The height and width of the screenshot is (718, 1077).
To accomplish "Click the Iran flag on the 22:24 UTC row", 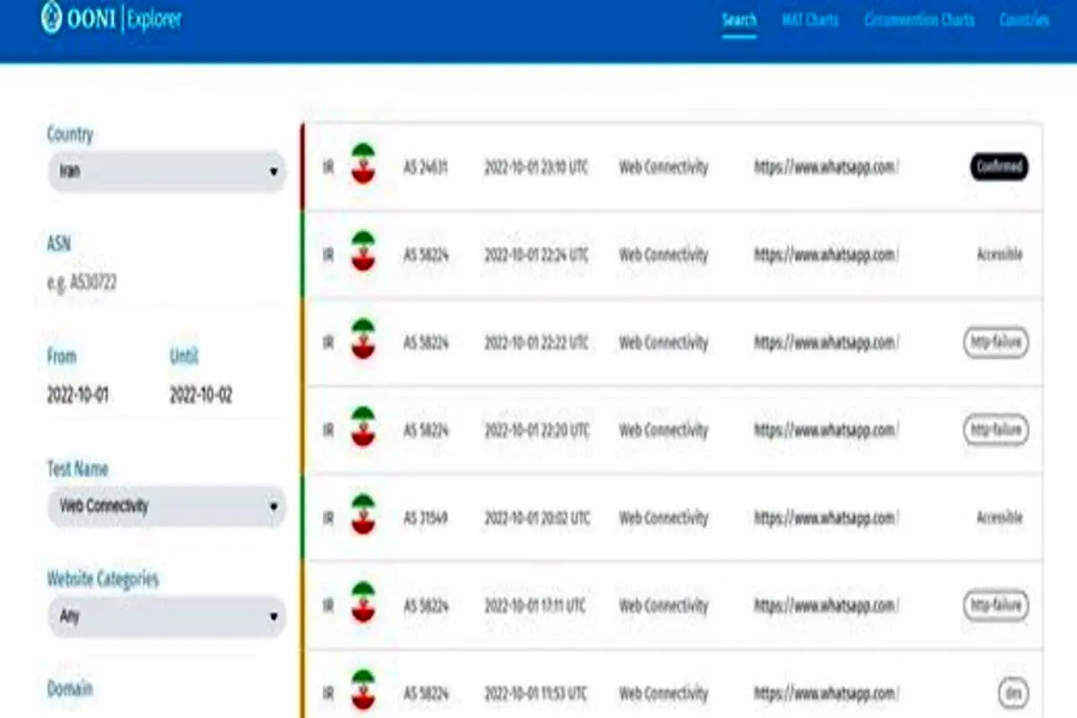I will click(x=363, y=251).
